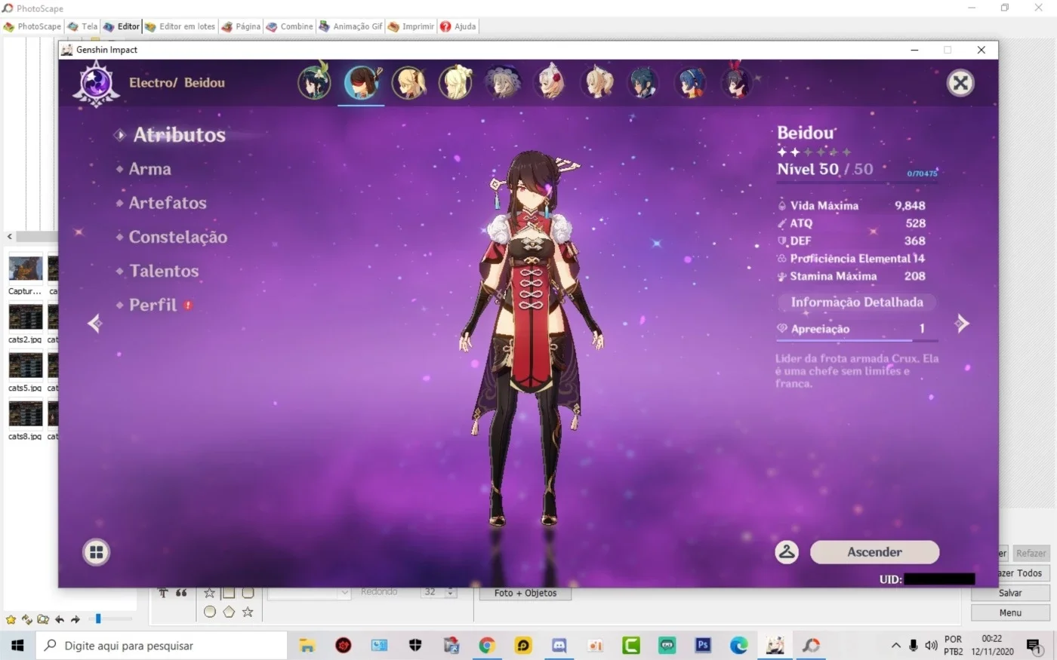
Task: Click the left scroll arrow above thumbnails
Action: (10, 236)
